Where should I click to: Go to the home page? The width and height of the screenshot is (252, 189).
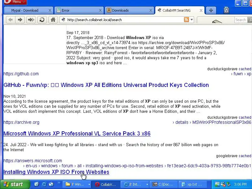tap(53, 20)
